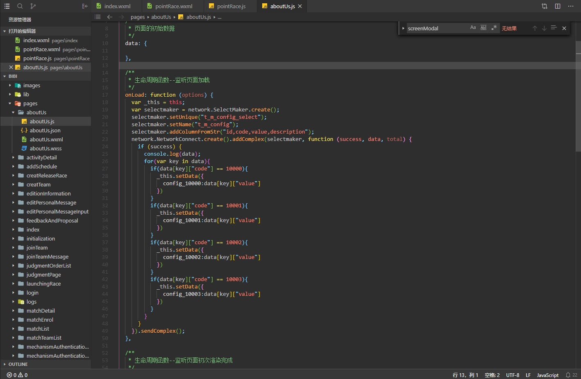Change end of line sequence LF
Viewport: 581px width, 379px height.
pyautogui.click(x=528, y=375)
